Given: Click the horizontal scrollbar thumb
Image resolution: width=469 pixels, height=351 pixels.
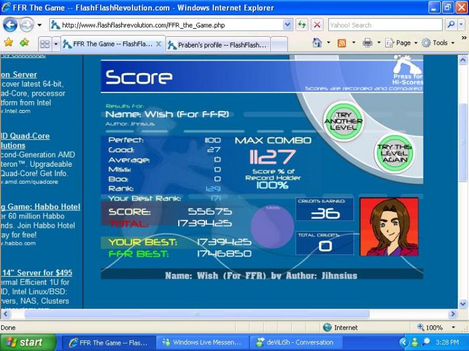Looking at the screenshot, I should (196, 314).
